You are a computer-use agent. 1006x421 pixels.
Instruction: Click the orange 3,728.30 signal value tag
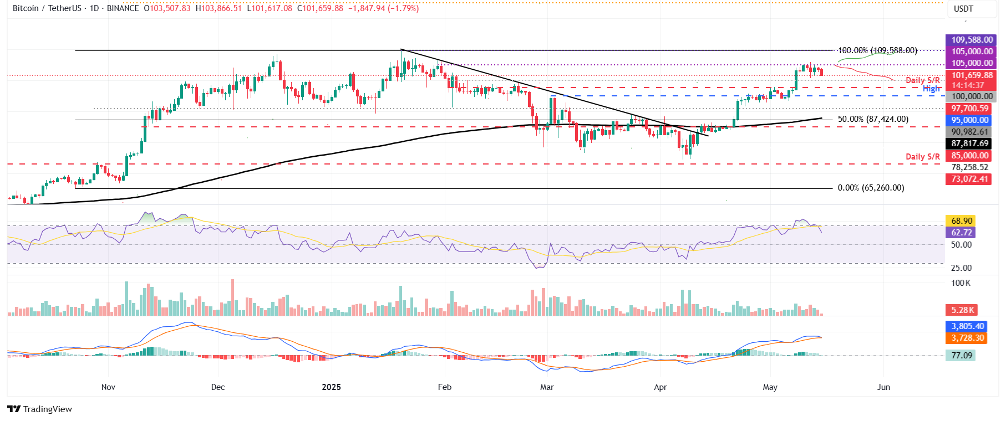pyautogui.click(x=967, y=338)
